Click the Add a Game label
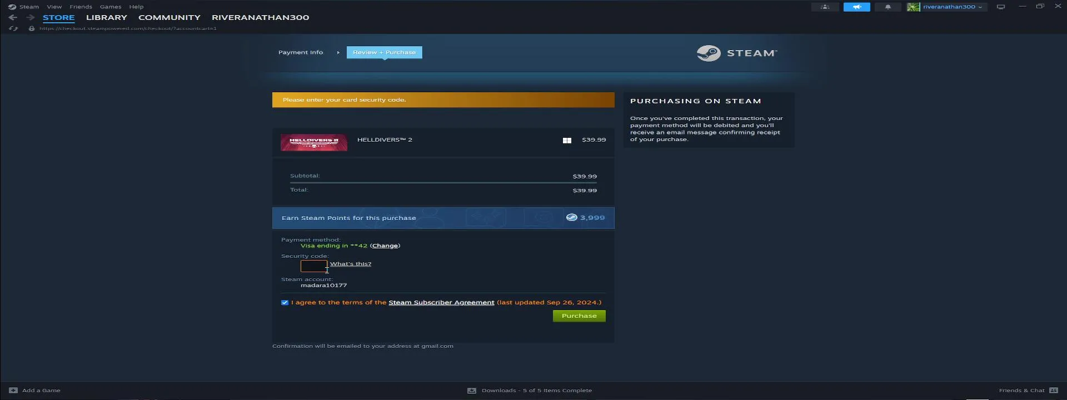This screenshot has width=1067, height=400. pos(41,391)
